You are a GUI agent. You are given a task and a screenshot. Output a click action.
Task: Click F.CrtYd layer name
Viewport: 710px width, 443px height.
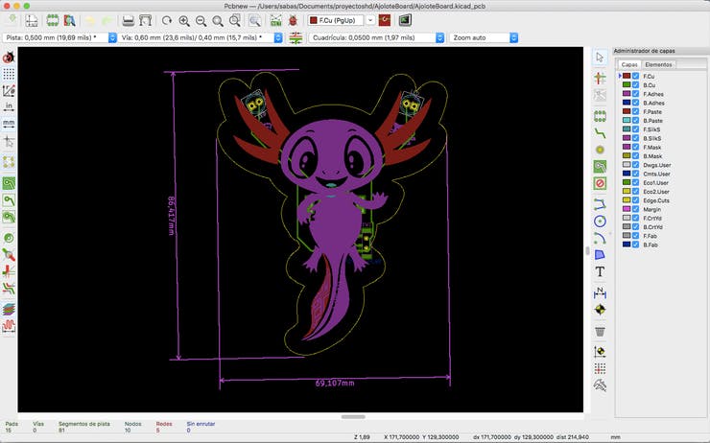pos(652,218)
